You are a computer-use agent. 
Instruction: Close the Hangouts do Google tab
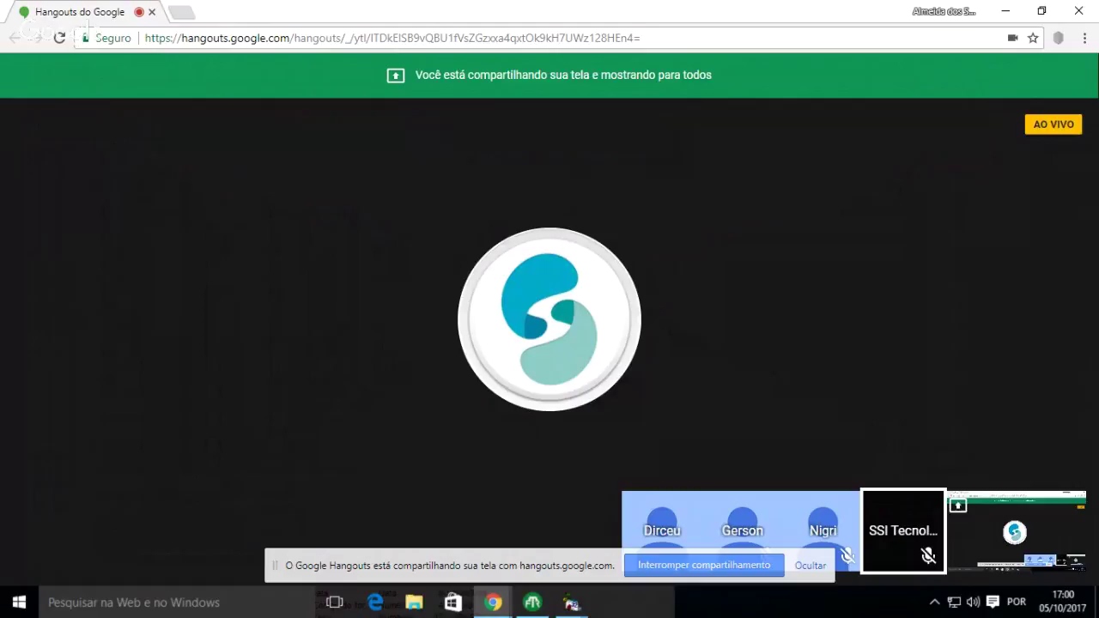point(153,12)
